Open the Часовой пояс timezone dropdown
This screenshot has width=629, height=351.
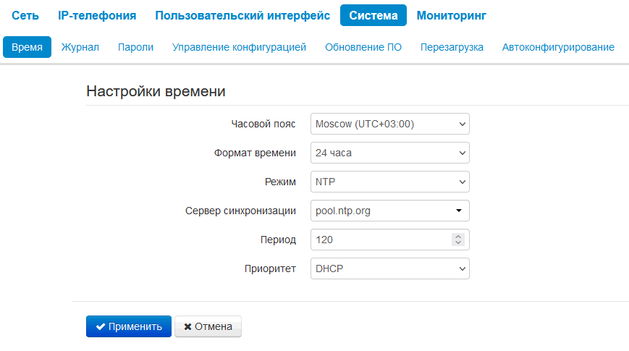[x=389, y=124]
